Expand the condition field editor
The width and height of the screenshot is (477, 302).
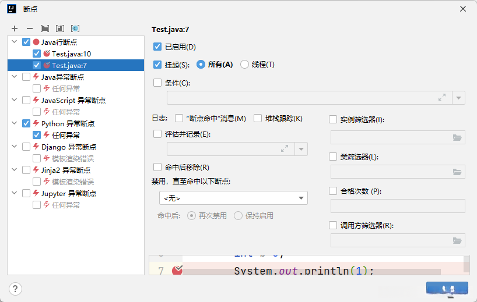click(442, 97)
